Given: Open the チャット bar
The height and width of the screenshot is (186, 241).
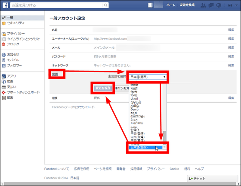Looking at the screenshot, I should click(x=213, y=179).
